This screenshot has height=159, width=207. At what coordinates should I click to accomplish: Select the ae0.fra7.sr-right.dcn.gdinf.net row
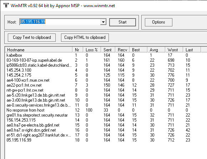pos(103,130)
